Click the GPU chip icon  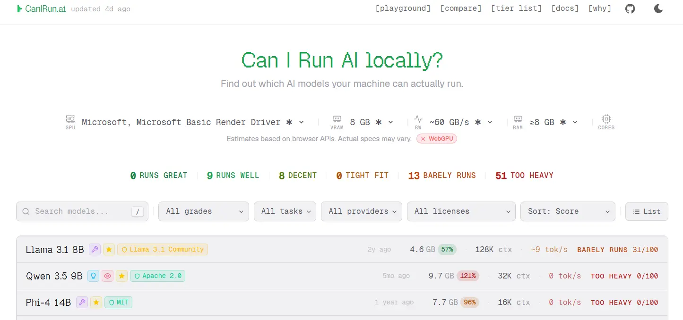[70, 119]
